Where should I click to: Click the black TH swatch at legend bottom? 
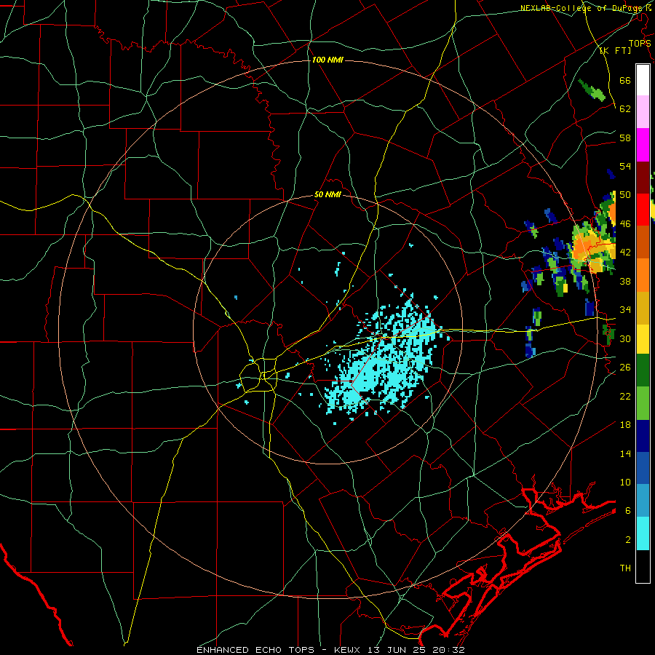point(643,566)
